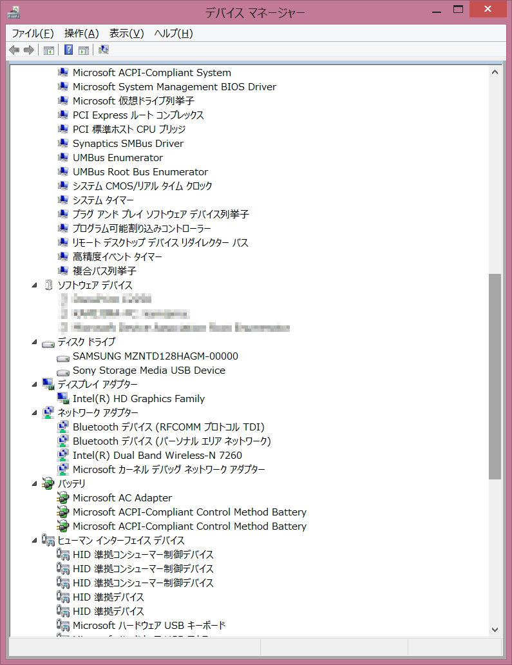512x665 pixels.
Task: Click the icon beside 高精度イベント タイマー
Action: coord(62,256)
